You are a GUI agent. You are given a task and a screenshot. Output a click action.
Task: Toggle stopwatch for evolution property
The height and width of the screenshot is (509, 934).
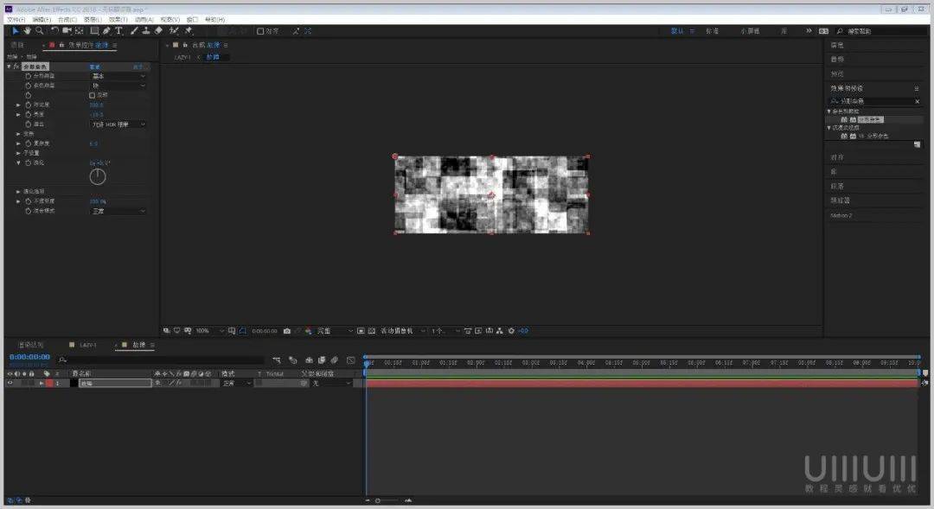click(x=28, y=162)
